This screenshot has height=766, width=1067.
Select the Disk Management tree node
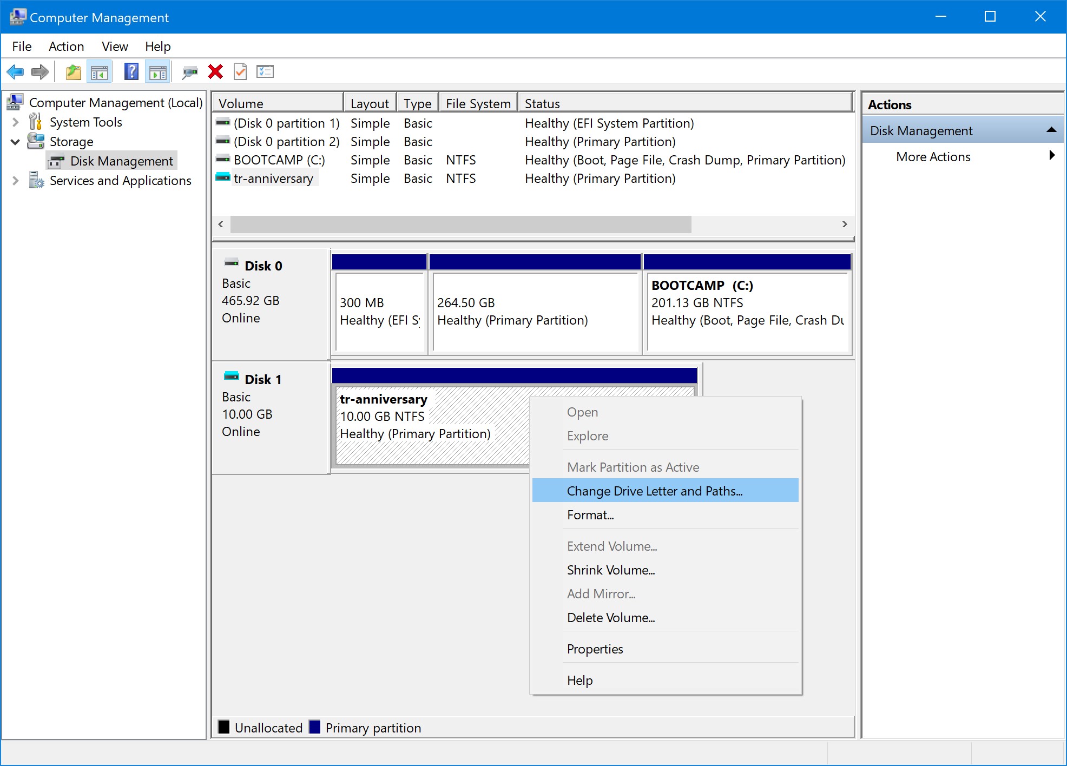tap(121, 161)
